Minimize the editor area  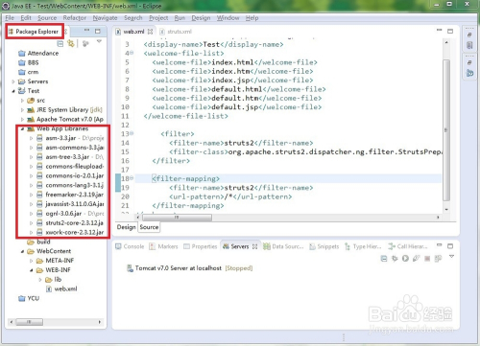(440, 30)
